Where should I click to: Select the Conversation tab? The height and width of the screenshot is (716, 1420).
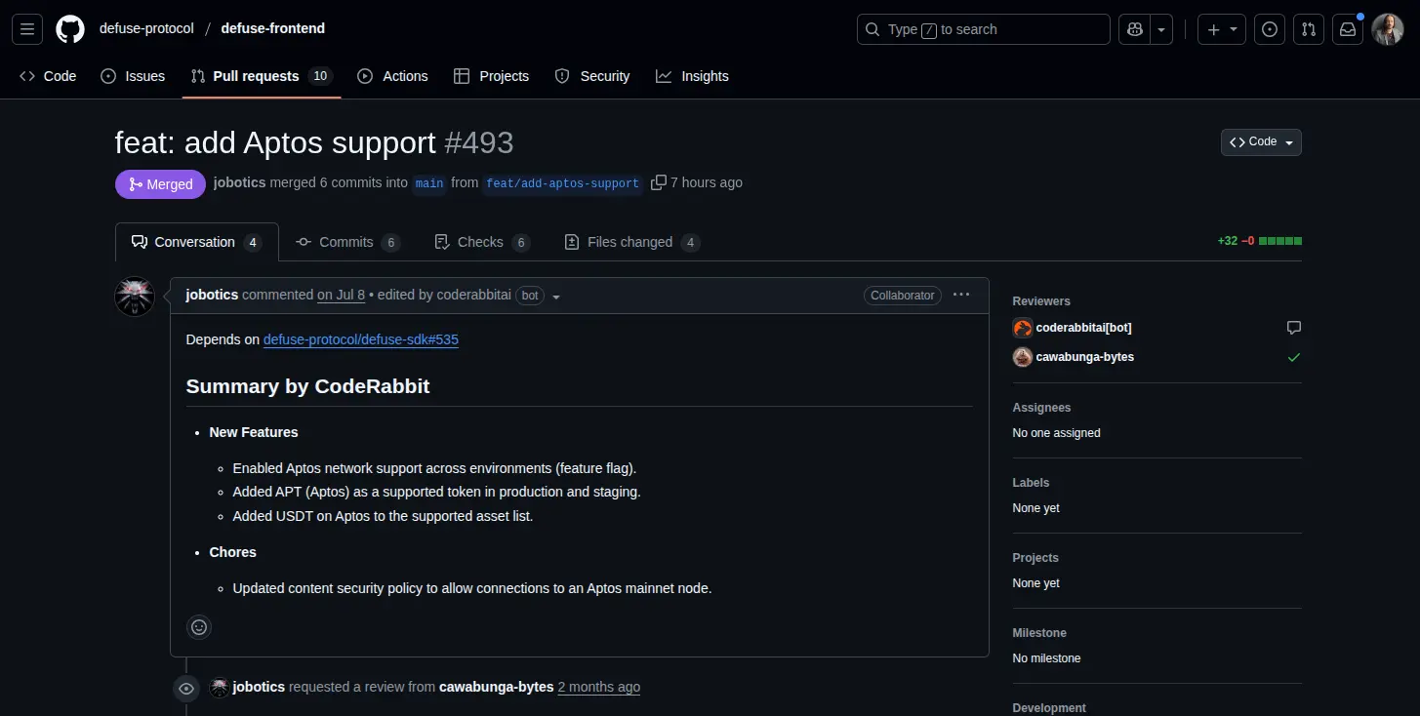[197, 242]
